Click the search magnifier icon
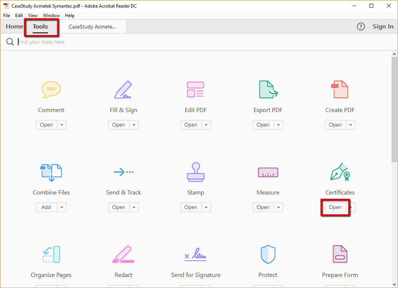 [10, 42]
